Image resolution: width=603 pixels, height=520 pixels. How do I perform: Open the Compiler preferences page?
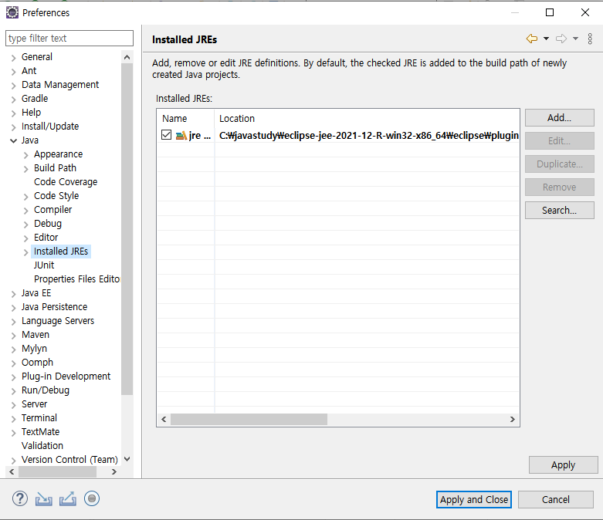point(53,209)
